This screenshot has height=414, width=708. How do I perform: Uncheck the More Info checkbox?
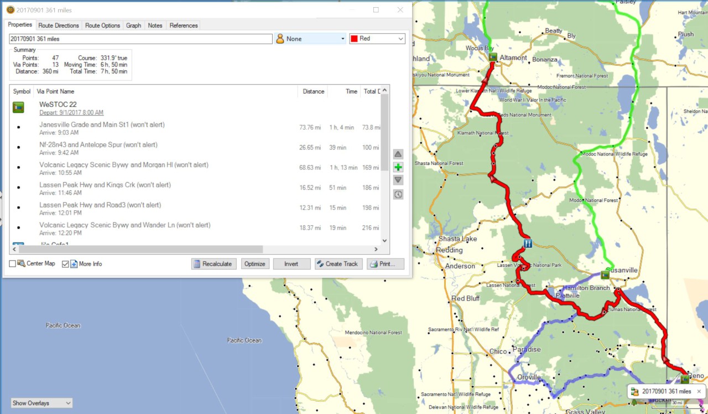(x=65, y=264)
